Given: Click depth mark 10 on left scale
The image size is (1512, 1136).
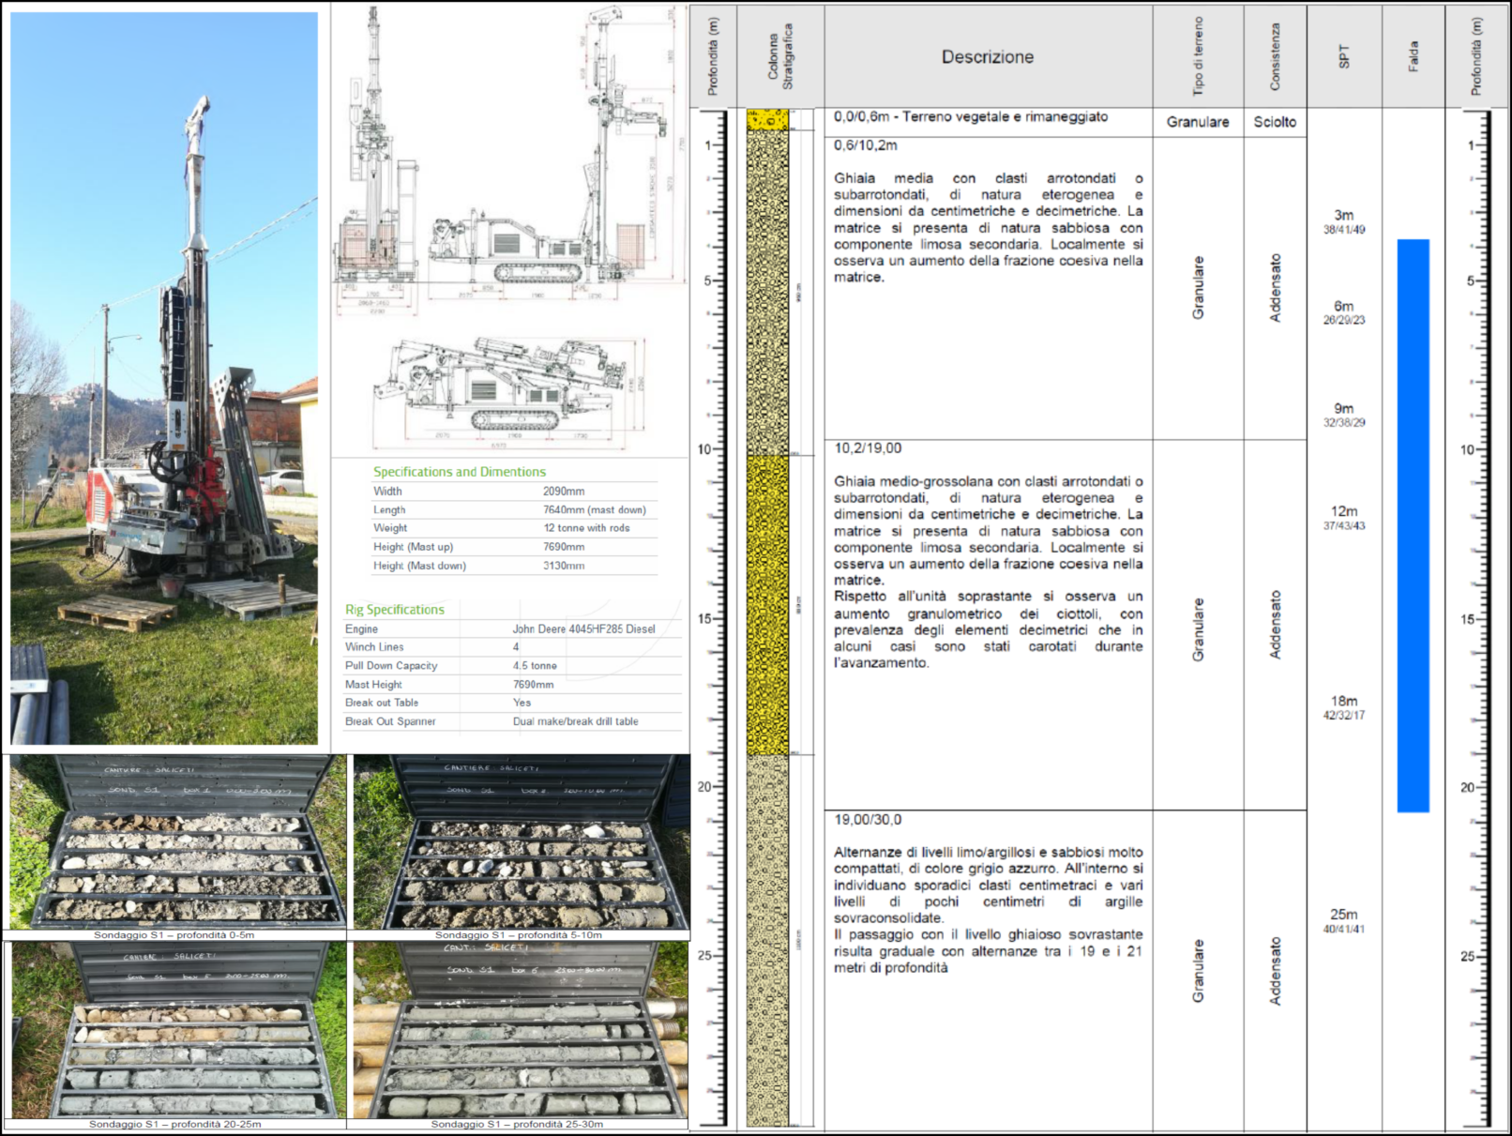Looking at the screenshot, I should coord(703,449).
